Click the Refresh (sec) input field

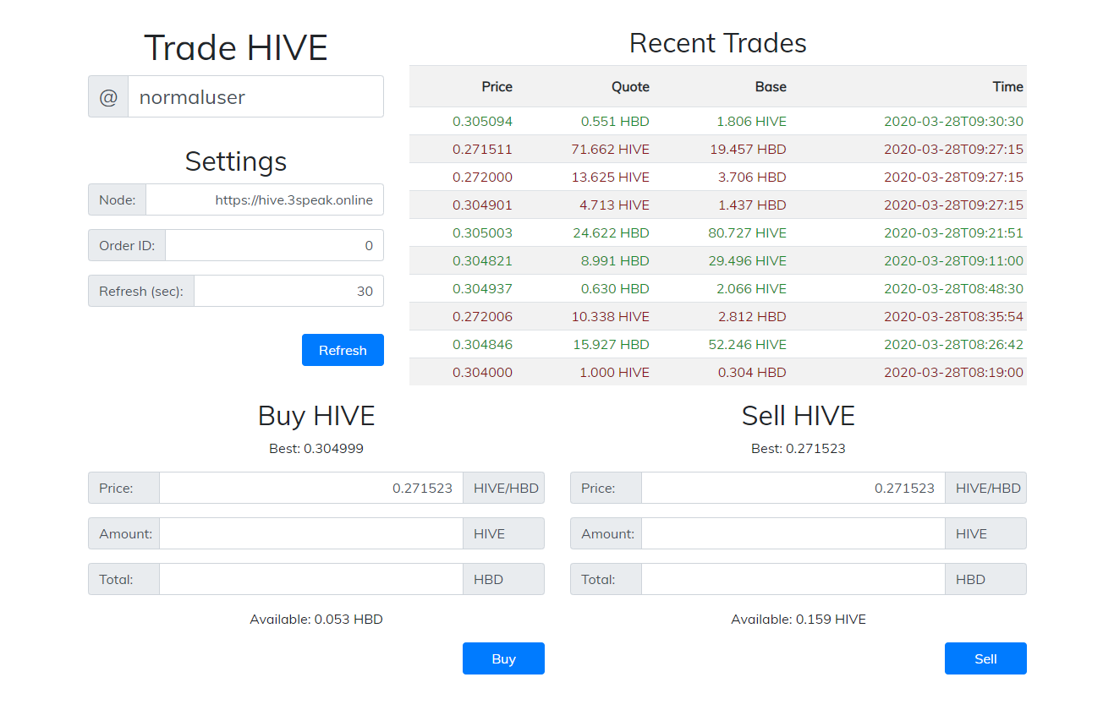(288, 291)
